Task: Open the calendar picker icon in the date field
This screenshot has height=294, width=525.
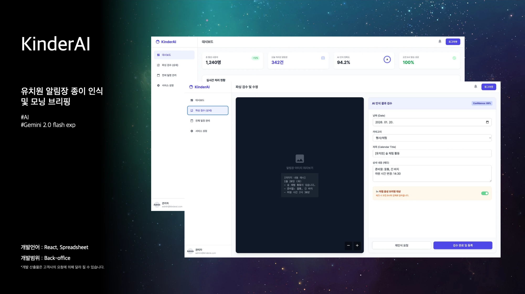Action: click(x=487, y=122)
